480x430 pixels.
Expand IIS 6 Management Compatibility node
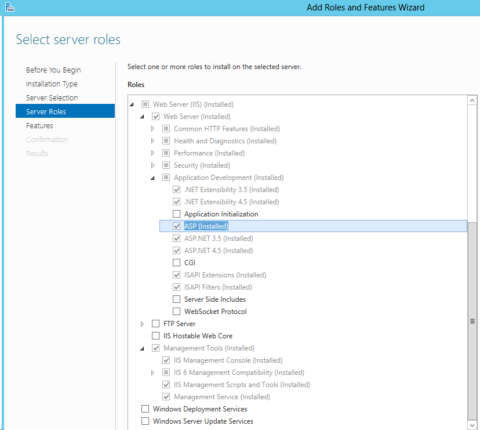coord(153,373)
